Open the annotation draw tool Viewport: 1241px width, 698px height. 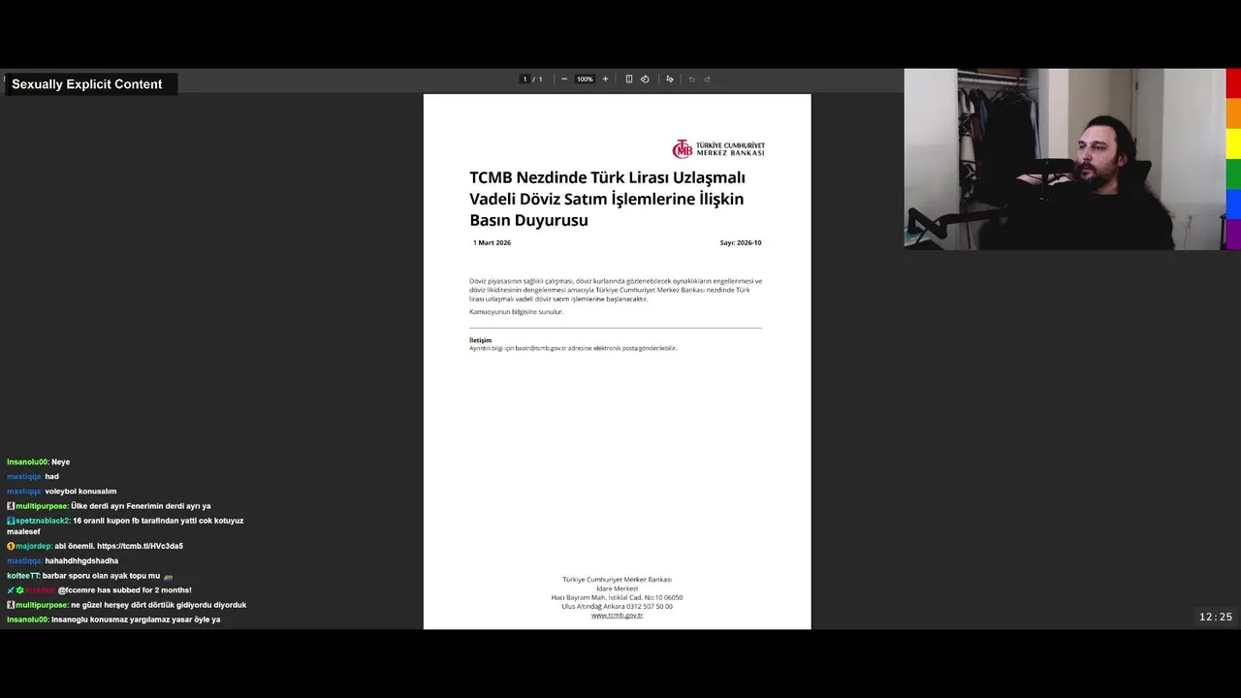(x=669, y=79)
